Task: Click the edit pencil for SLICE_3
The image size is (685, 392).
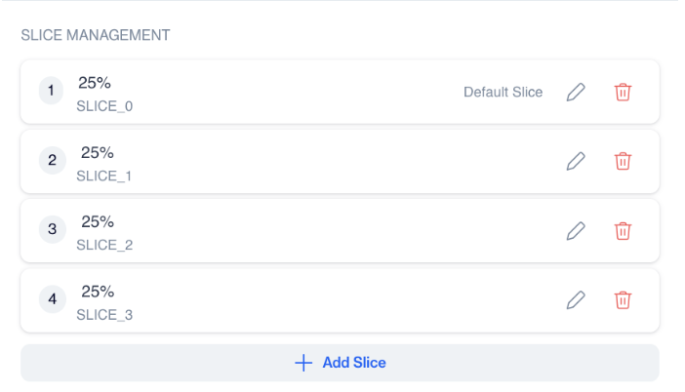Action: [x=576, y=300]
